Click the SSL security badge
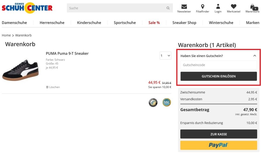The width and height of the screenshot is (261, 153). (167, 102)
